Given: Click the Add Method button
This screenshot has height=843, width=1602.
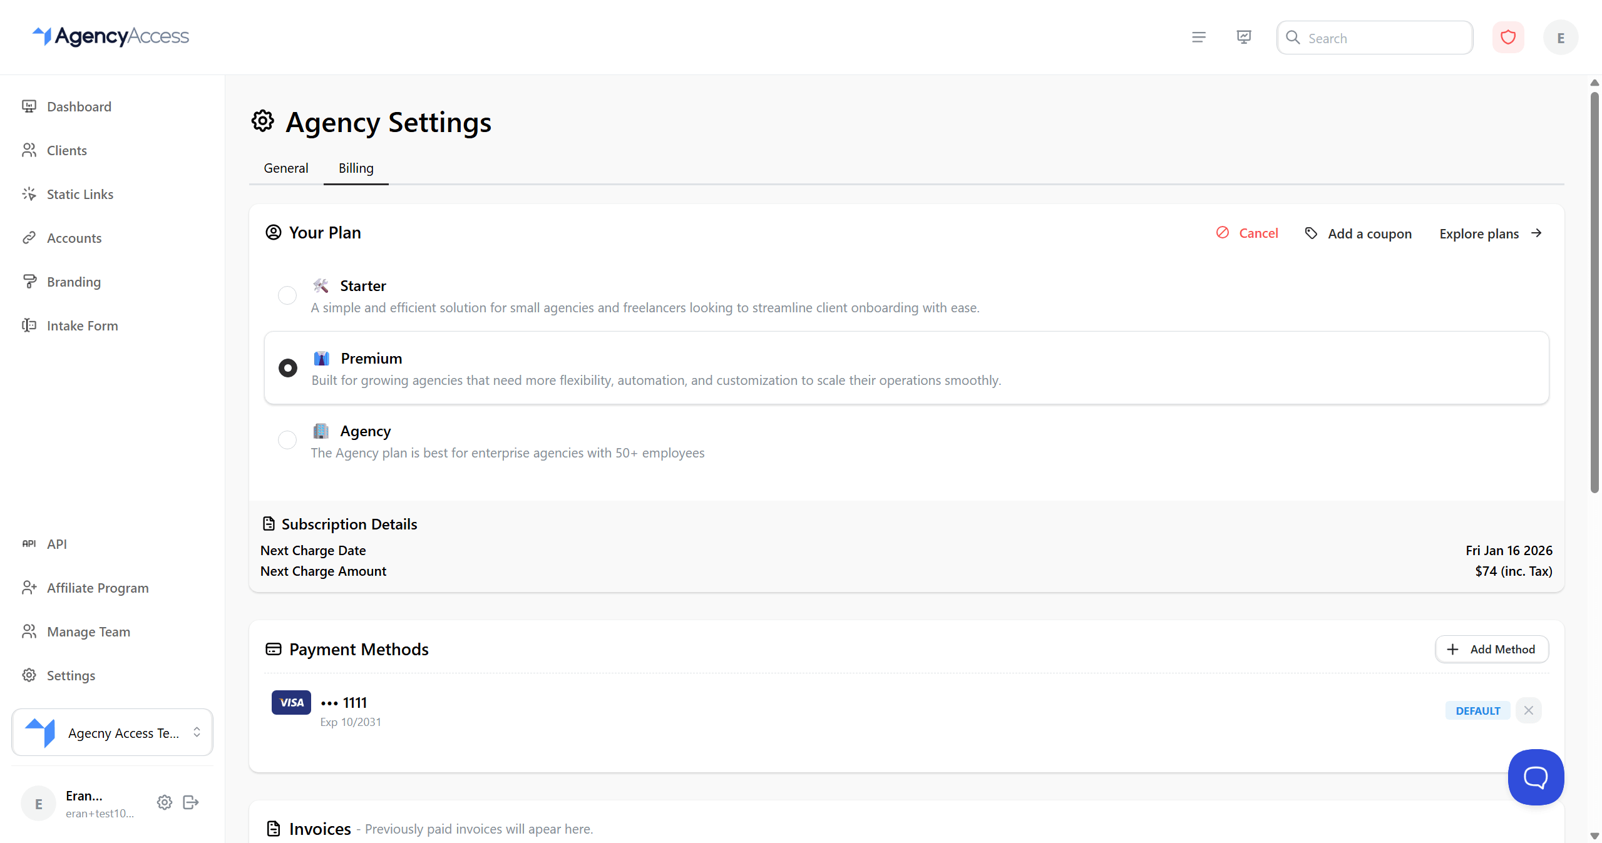Looking at the screenshot, I should click(1491, 650).
